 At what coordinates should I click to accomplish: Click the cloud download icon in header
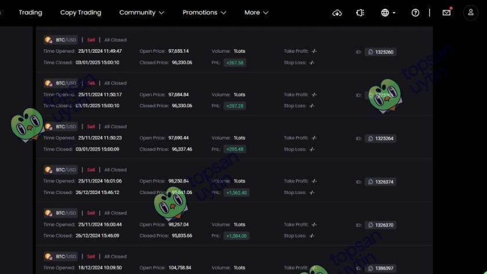337,13
